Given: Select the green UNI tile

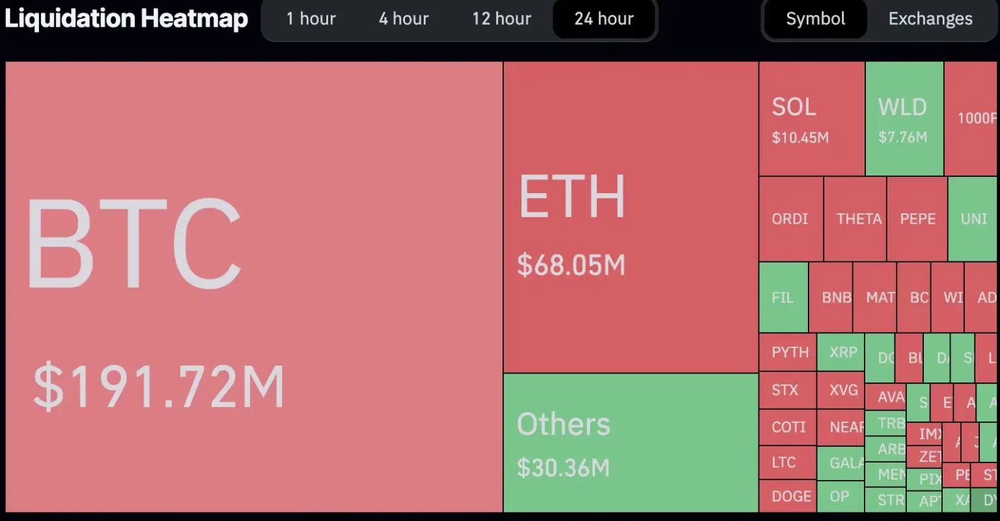Looking at the screenshot, I should 973,219.
